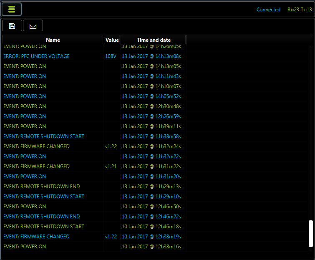The width and height of the screenshot is (315, 260).
Task: Select POWER ON event at 12h26m59s
Action: click(155, 116)
